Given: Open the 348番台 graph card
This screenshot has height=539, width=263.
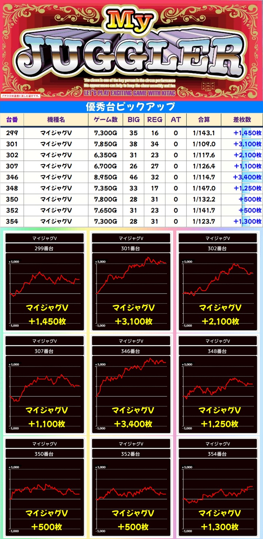Looking at the screenshot, I should (x=218, y=390).
